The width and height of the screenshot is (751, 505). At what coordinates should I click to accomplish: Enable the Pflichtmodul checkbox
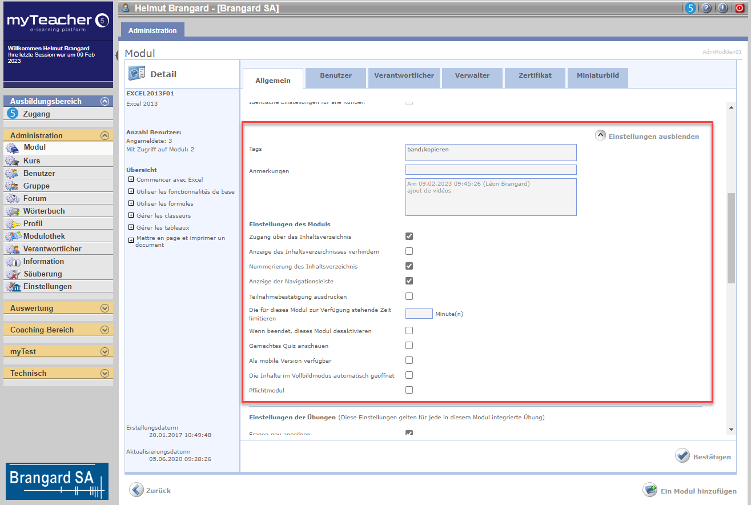[x=409, y=390]
